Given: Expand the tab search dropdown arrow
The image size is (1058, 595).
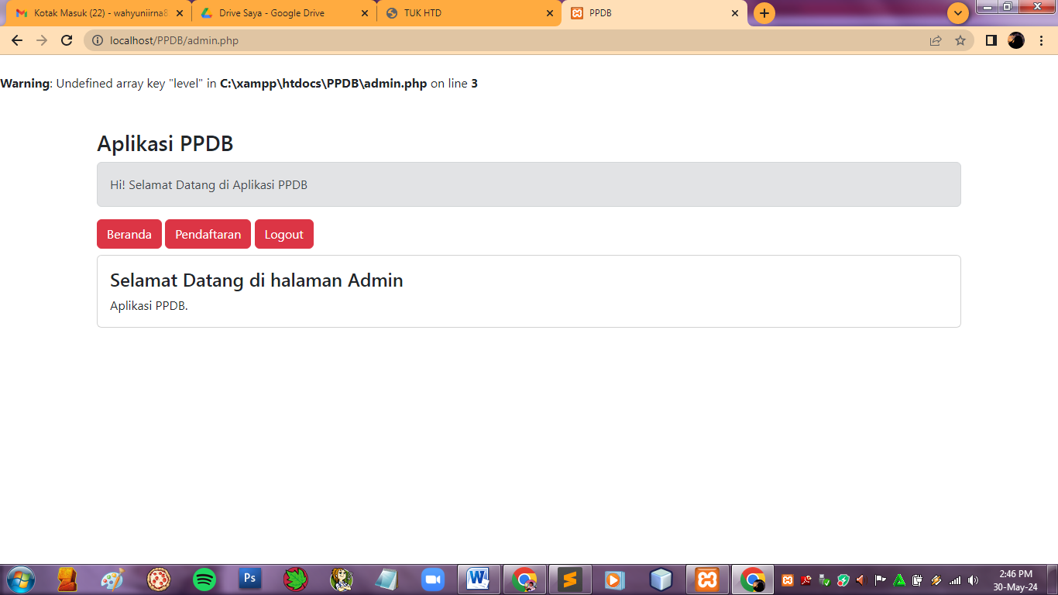Looking at the screenshot, I should [958, 13].
